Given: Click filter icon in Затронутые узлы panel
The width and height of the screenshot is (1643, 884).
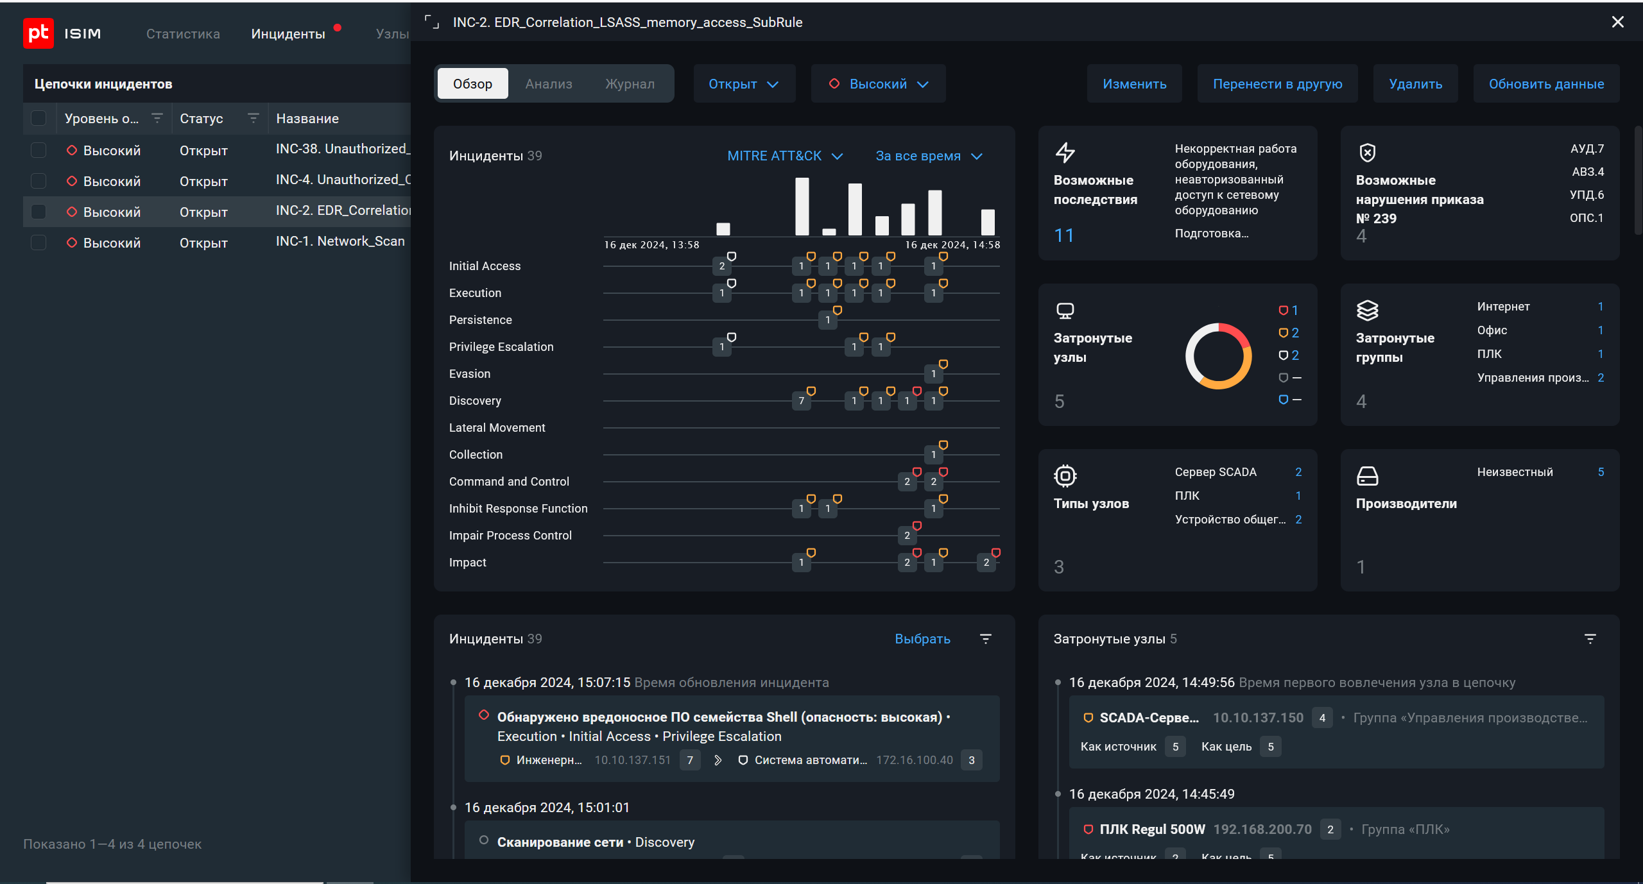Looking at the screenshot, I should 1590,639.
